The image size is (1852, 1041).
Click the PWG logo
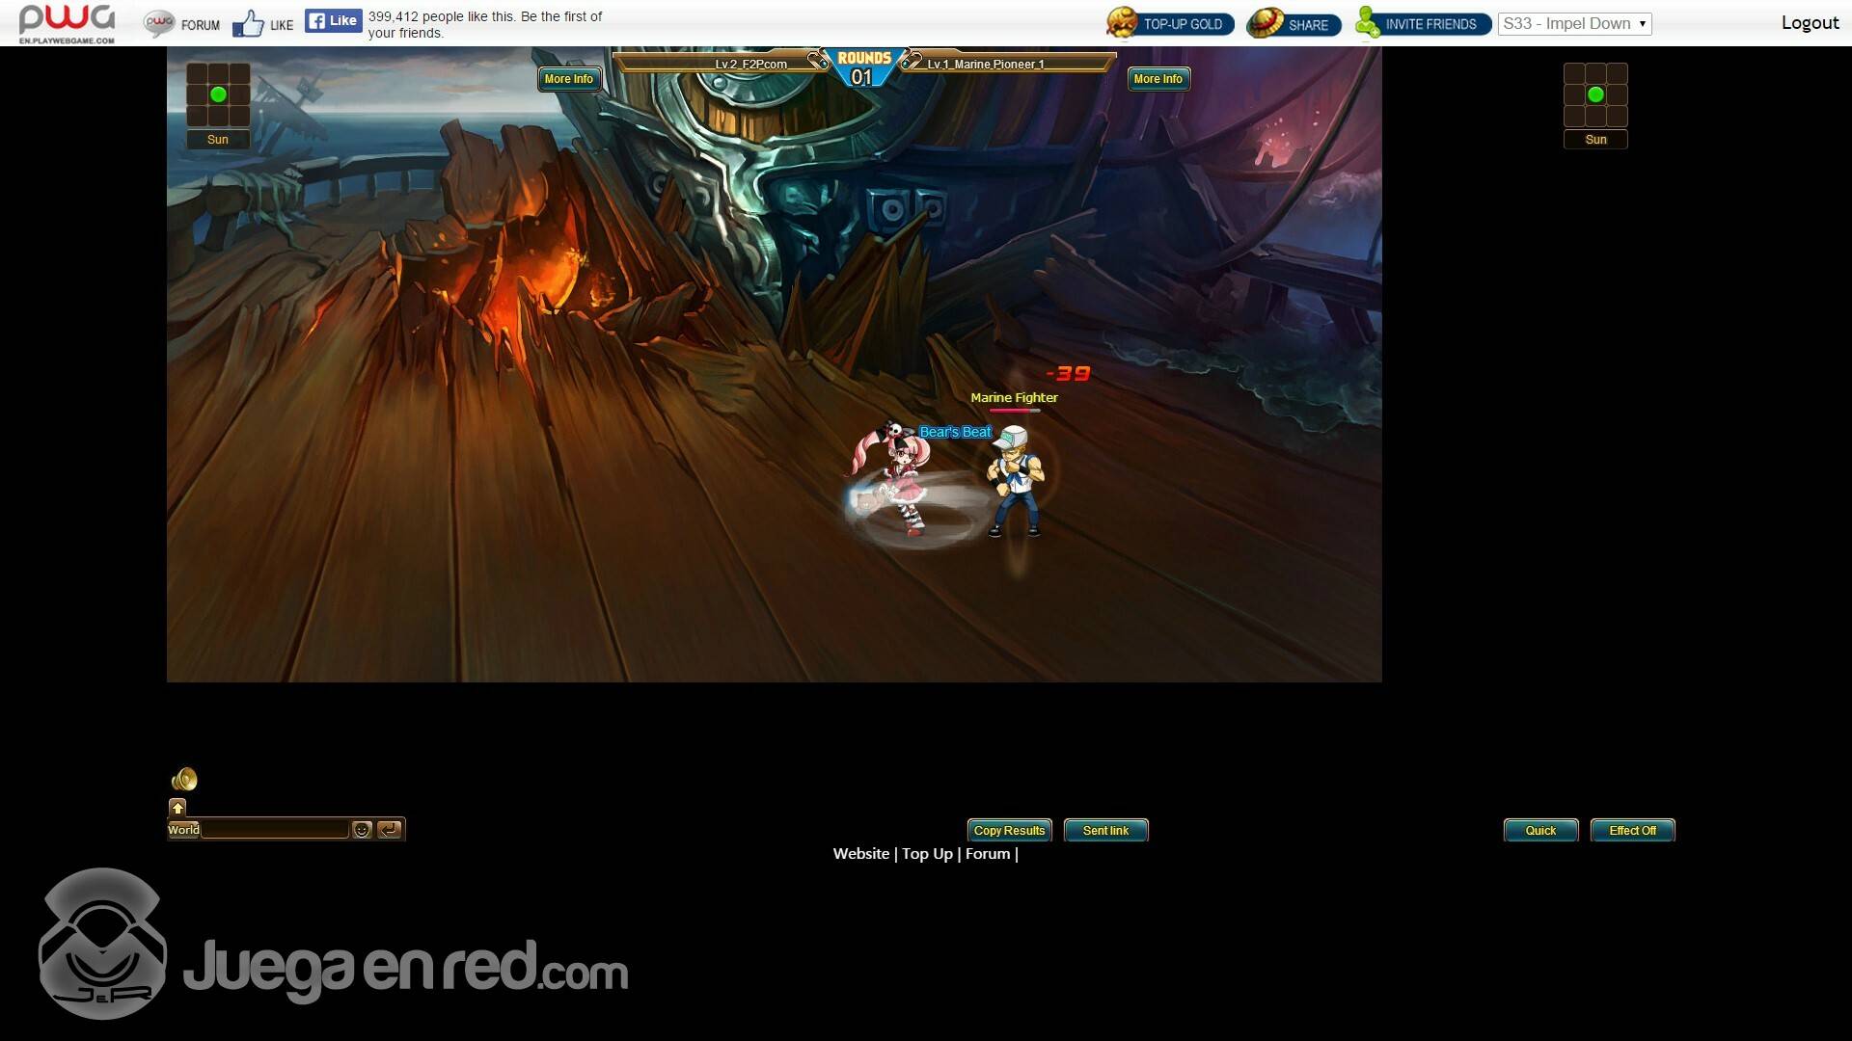pos(67,22)
